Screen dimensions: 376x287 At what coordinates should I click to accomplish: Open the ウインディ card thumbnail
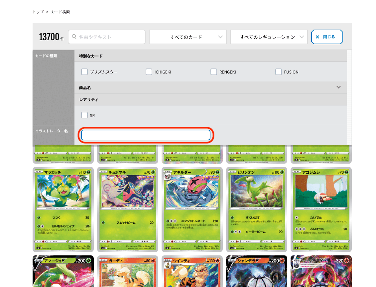click(x=192, y=271)
